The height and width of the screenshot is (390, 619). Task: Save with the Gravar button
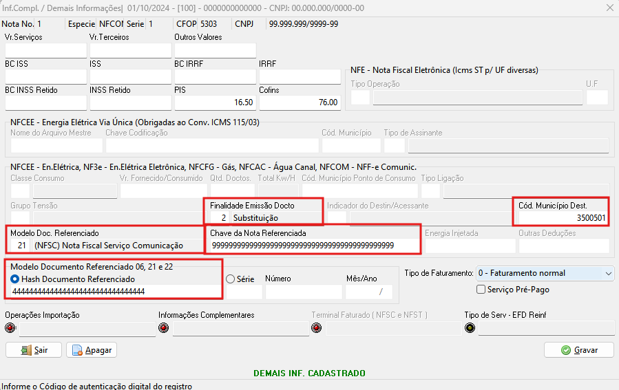(x=579, y=350)
